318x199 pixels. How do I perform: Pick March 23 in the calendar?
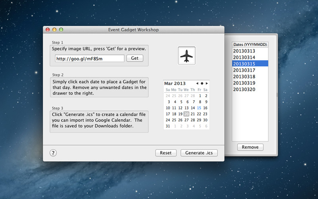click(x=205, y=114)
